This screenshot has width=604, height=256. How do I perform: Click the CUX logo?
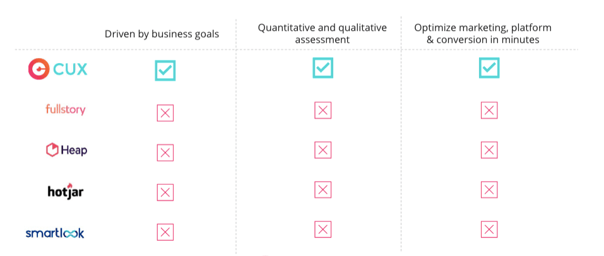58,69
